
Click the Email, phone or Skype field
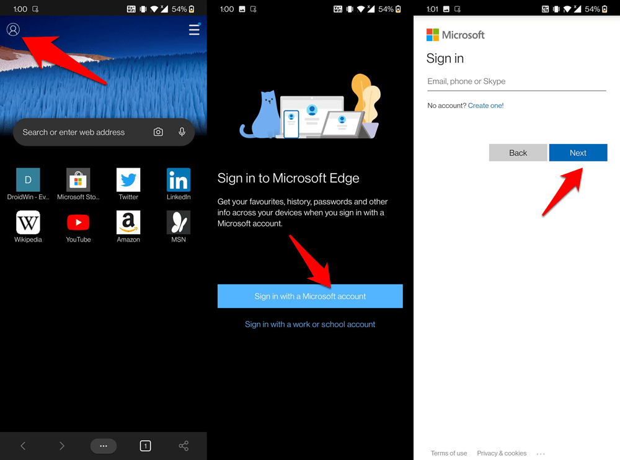click(516, 81)
